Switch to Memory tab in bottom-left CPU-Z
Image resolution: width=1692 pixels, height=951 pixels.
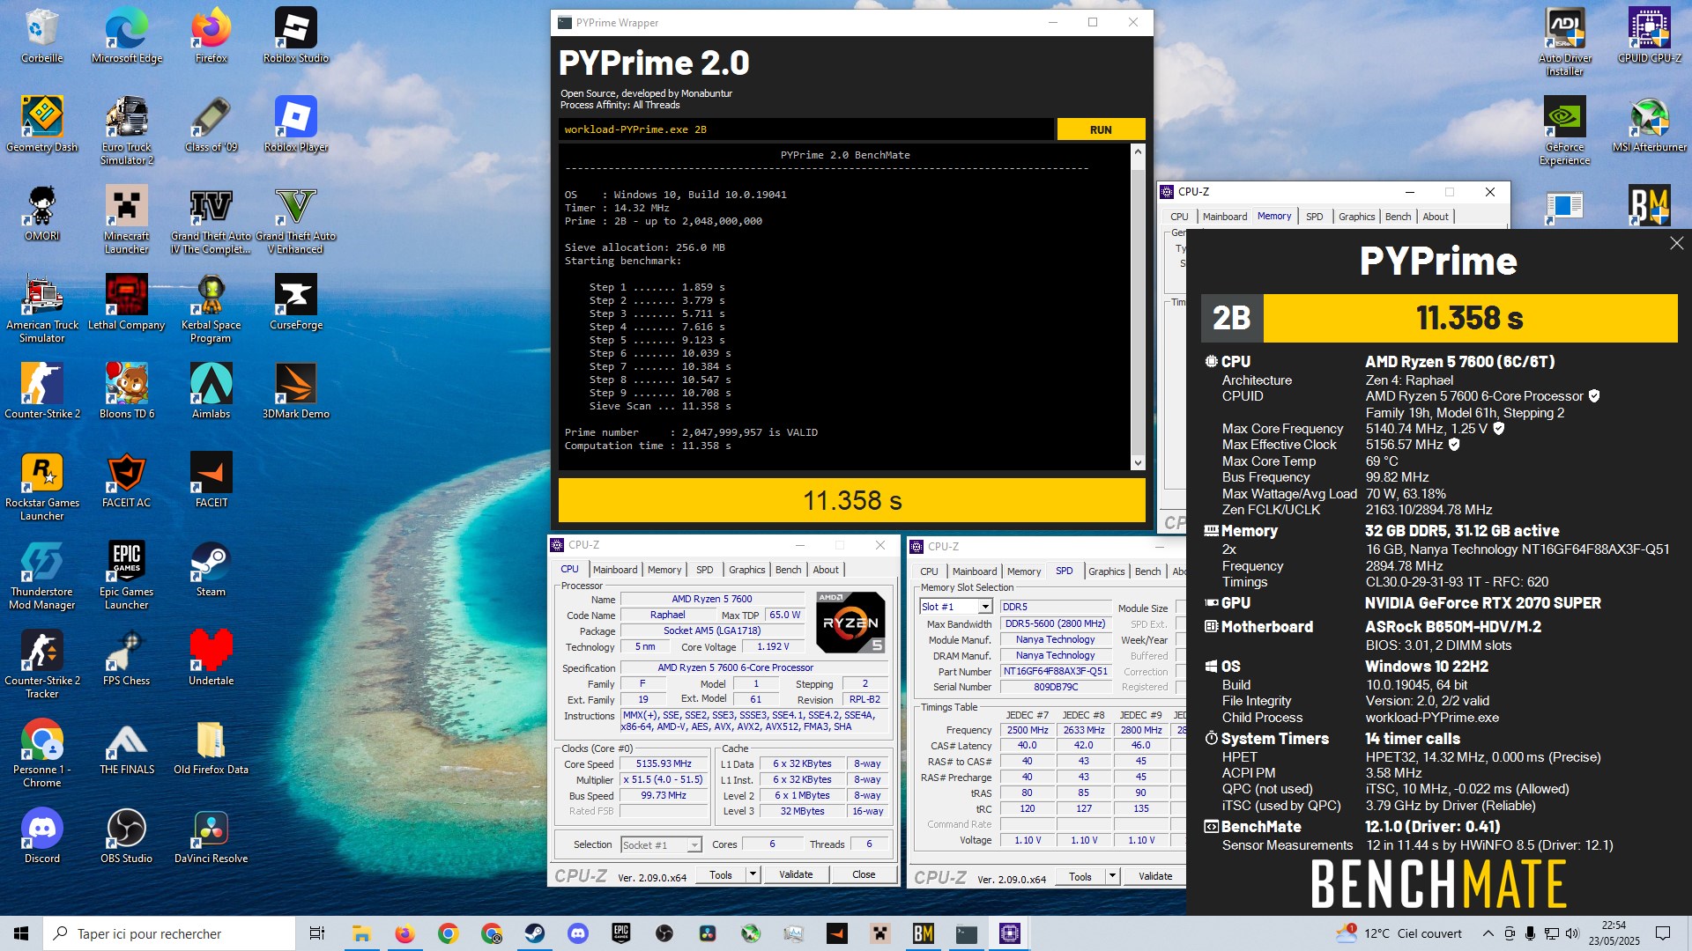[664, 570]
